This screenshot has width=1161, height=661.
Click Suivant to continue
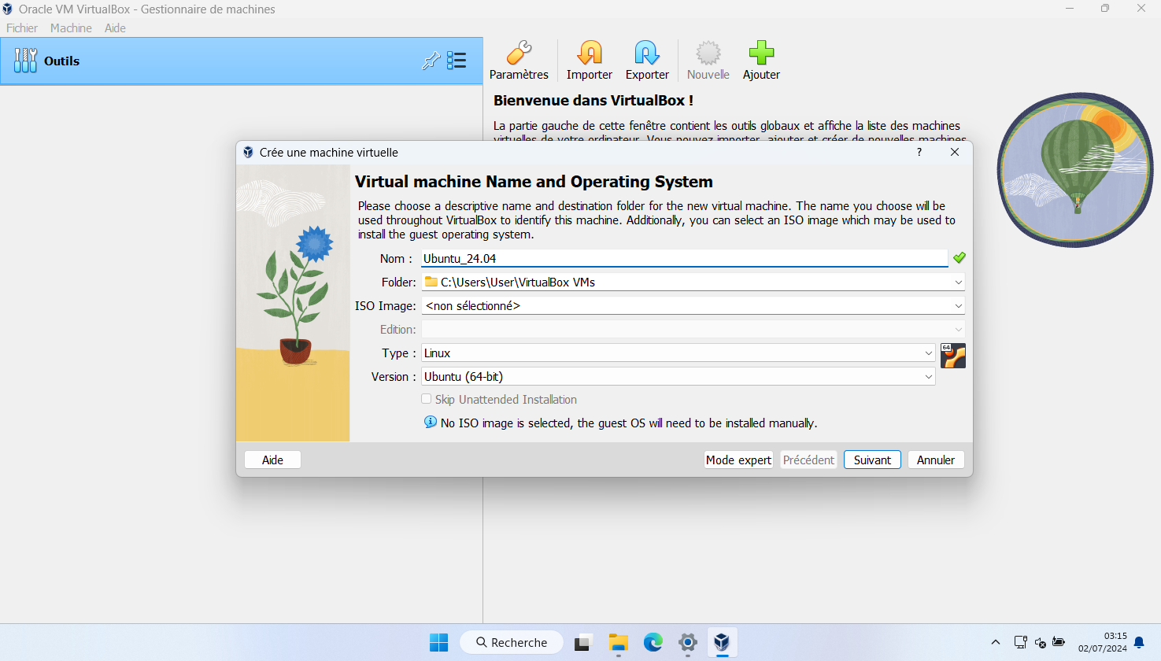tap(872, 460)
